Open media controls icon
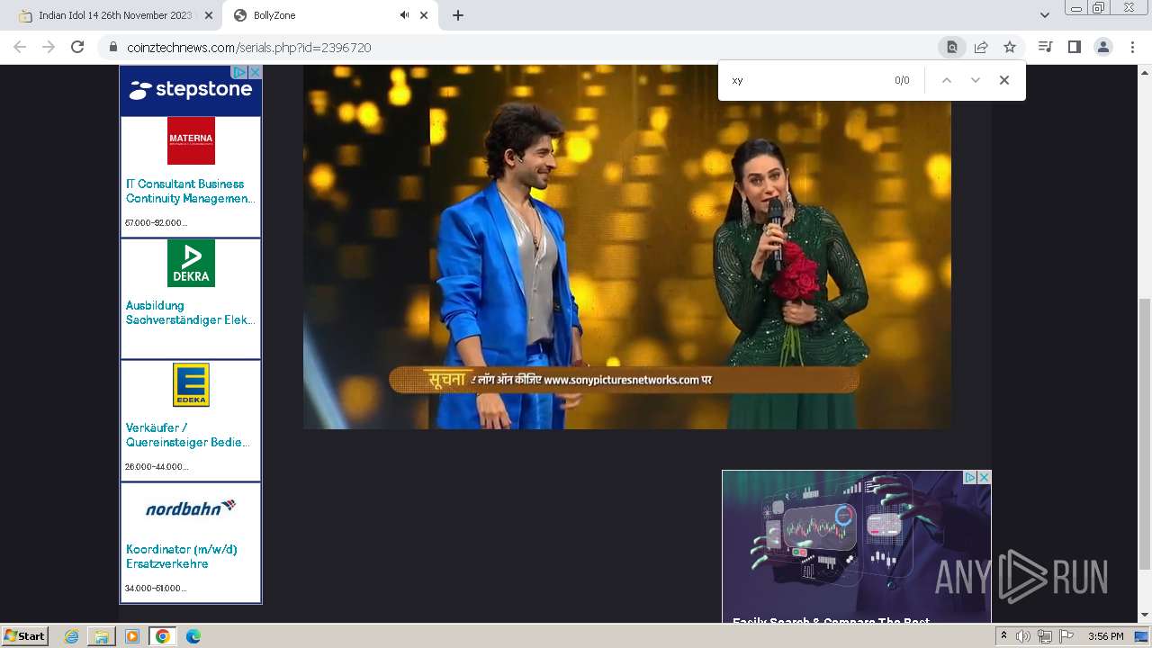The height and width of the screenshot is (648, 1152). point(1045,47)
